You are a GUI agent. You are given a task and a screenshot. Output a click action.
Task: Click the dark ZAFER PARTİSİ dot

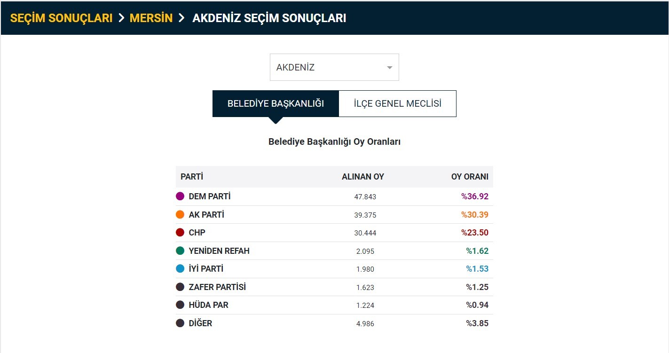click(x=180, y=287)
